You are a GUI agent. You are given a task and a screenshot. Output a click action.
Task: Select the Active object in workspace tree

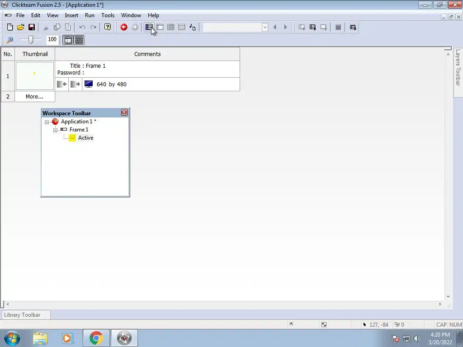(x=85, y=138)
